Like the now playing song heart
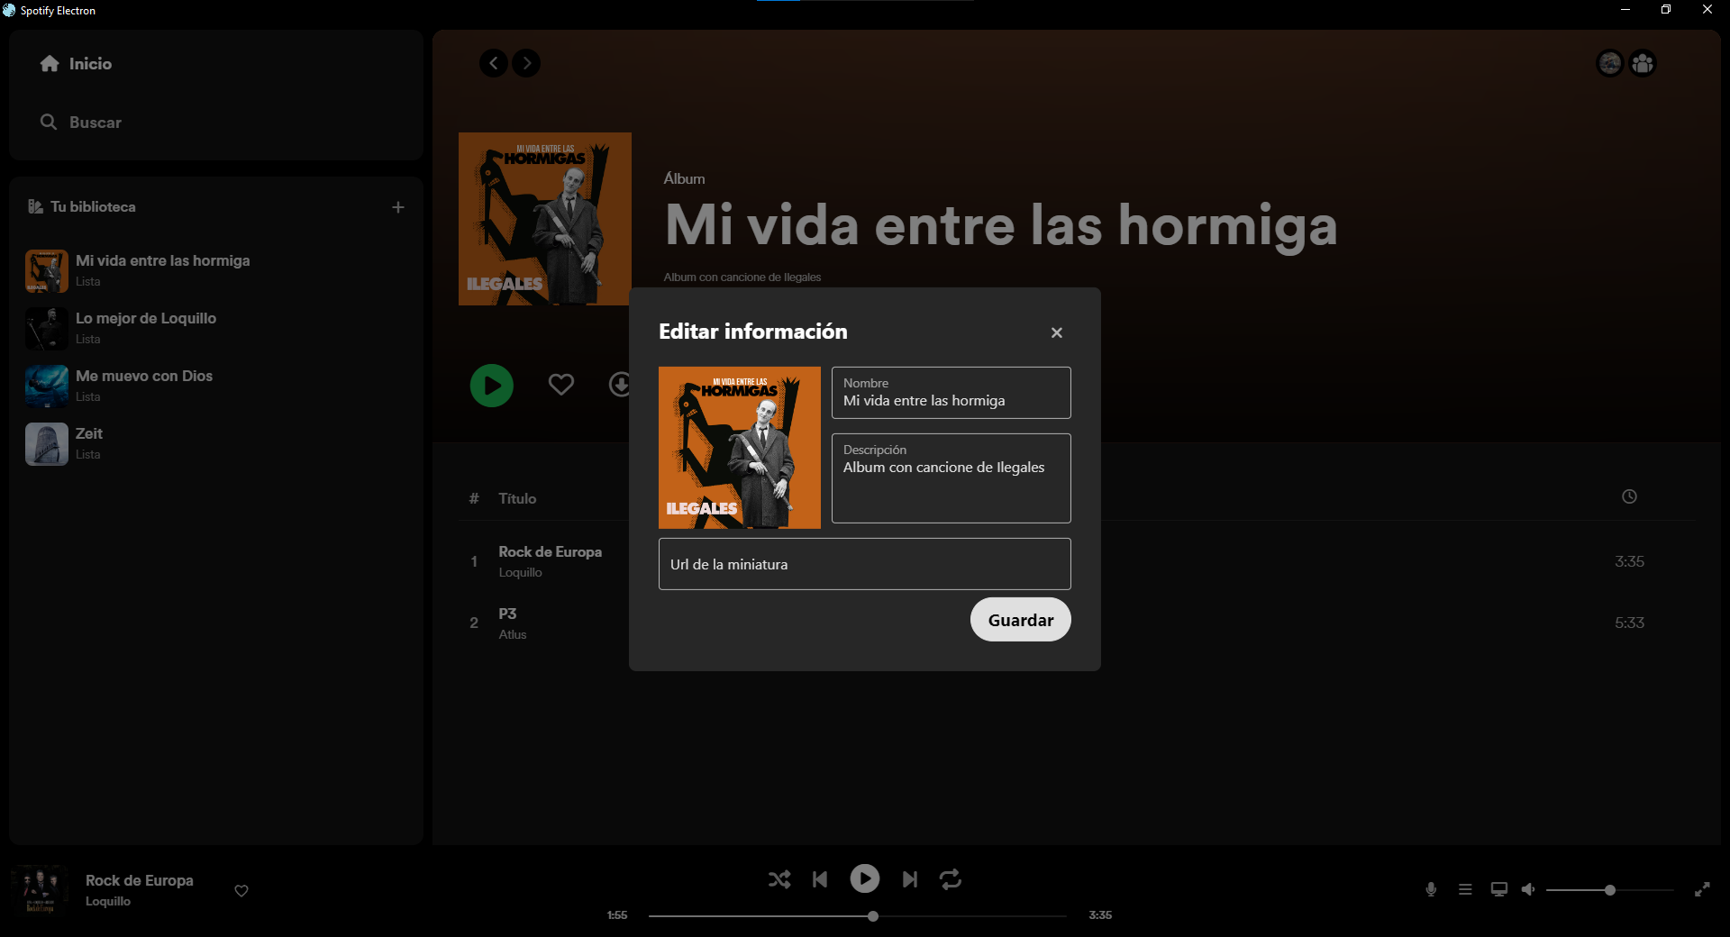This screenshot has height=937, width=1730. click(x=241, y=891)
